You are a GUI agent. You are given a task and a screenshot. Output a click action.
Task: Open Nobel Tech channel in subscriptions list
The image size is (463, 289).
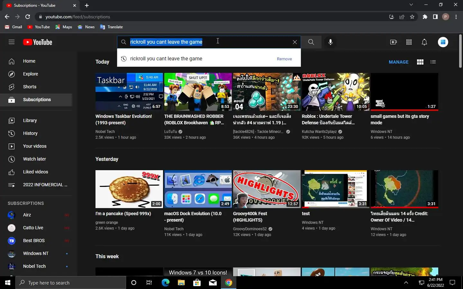(36, 266)
